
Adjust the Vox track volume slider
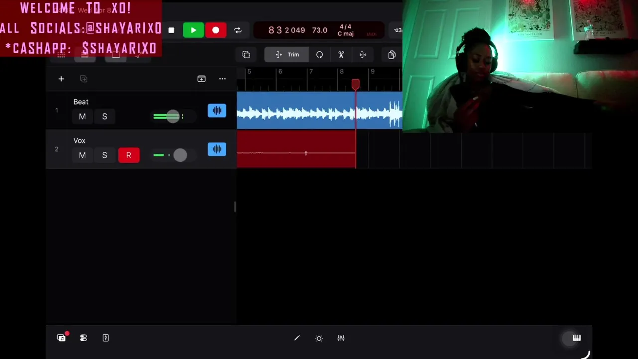pyautogui.click(x=180, y=155)
